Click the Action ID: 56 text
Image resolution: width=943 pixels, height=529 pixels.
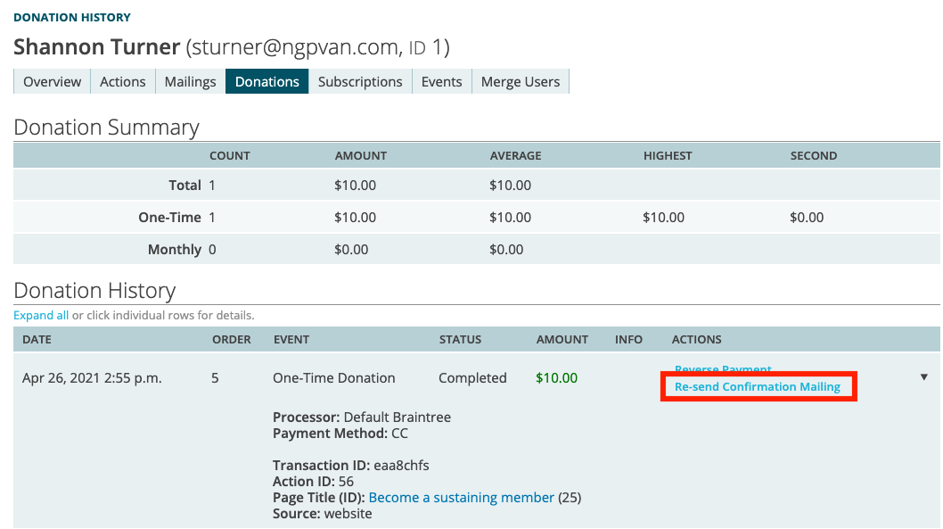[313, 482]
